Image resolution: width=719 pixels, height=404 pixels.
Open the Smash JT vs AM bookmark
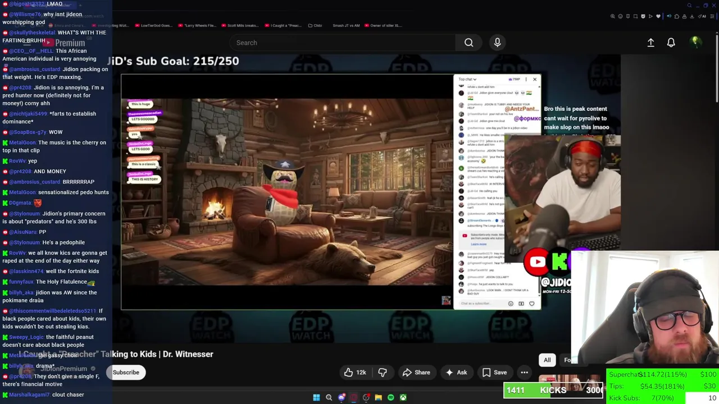pyautogui.click(x=346, y=25)
